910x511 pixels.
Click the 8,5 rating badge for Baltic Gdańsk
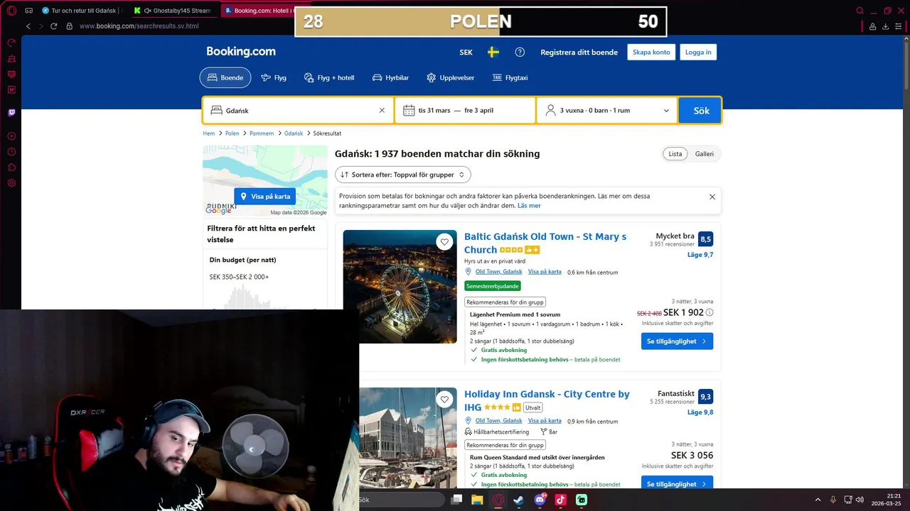click(x=705, y=239)
